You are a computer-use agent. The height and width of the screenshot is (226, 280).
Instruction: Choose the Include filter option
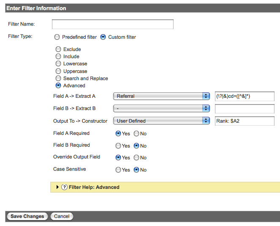pyautogui.click(x=58, y=56)
